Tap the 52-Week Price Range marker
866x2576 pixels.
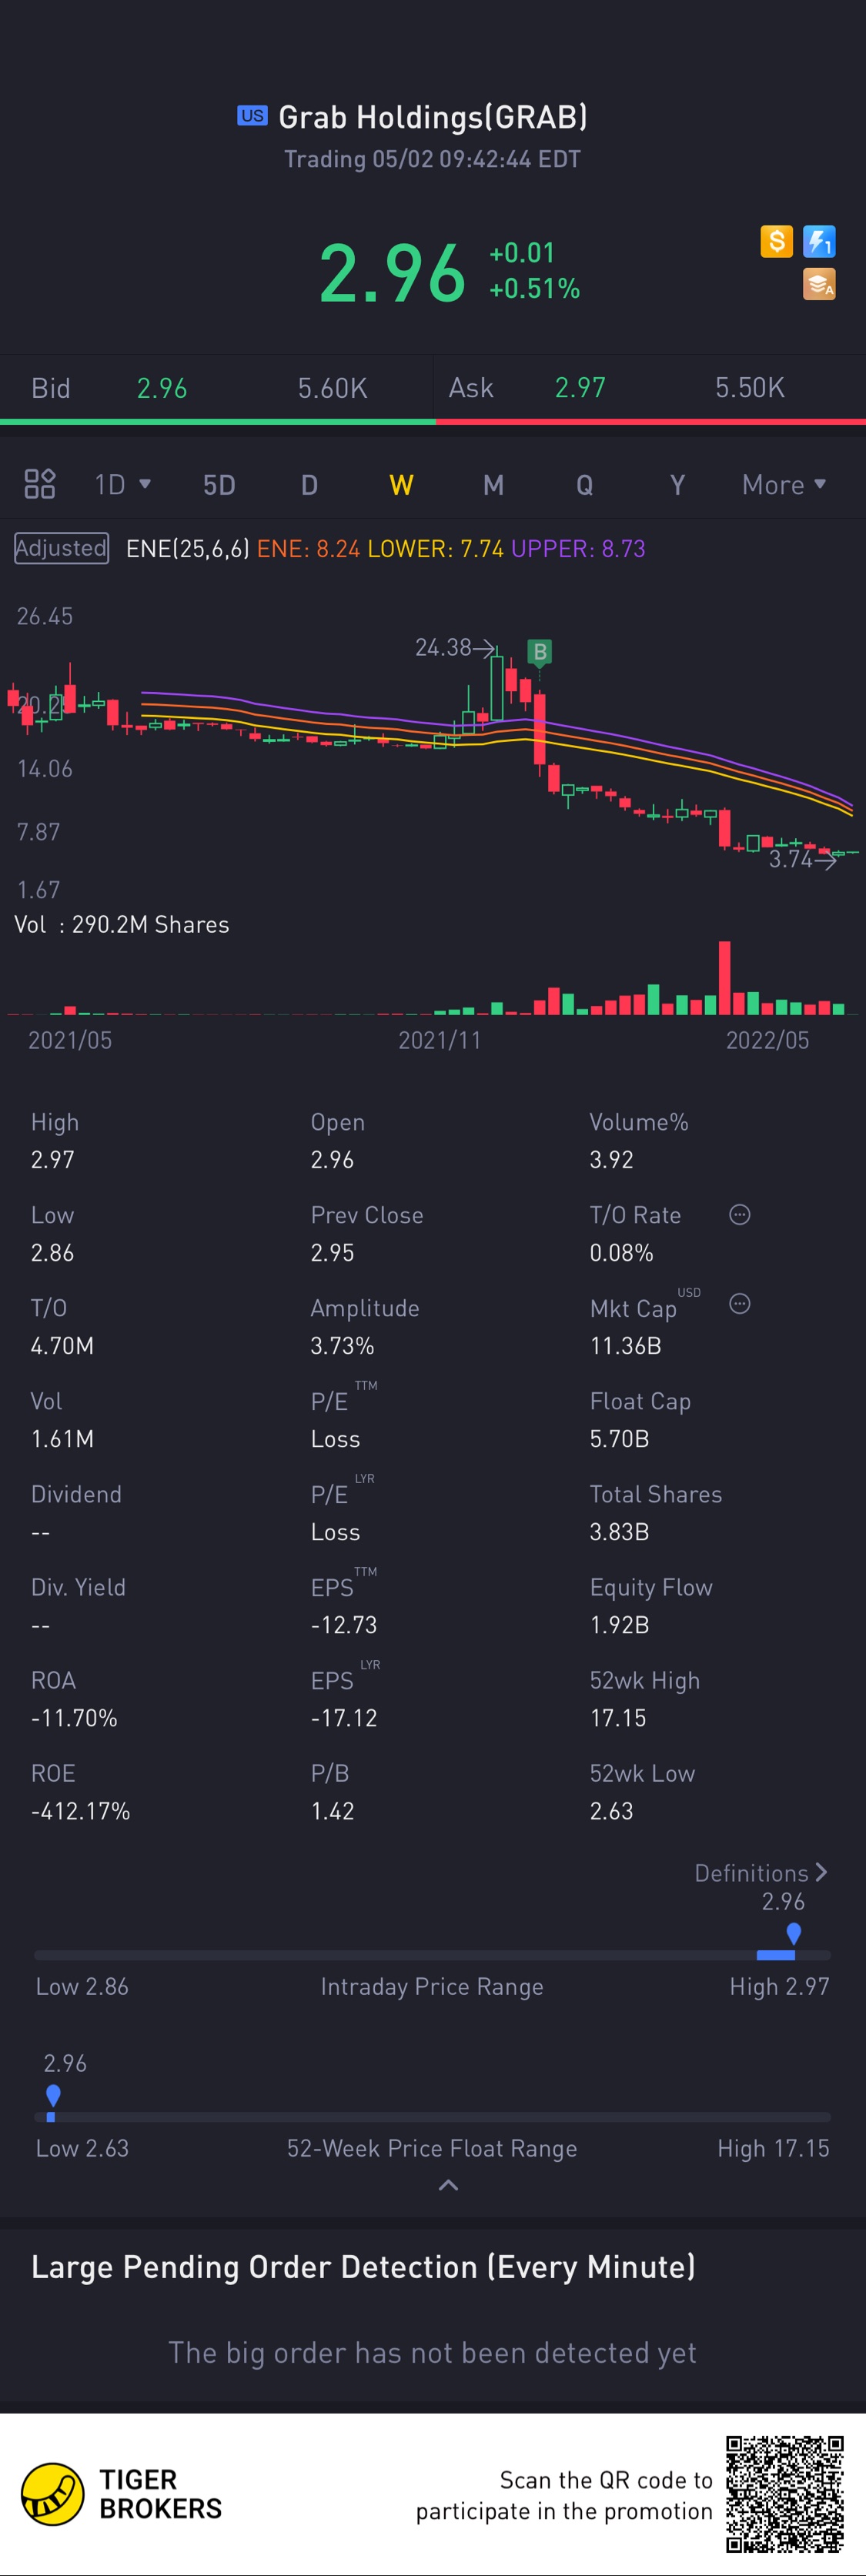[53, 2095]
